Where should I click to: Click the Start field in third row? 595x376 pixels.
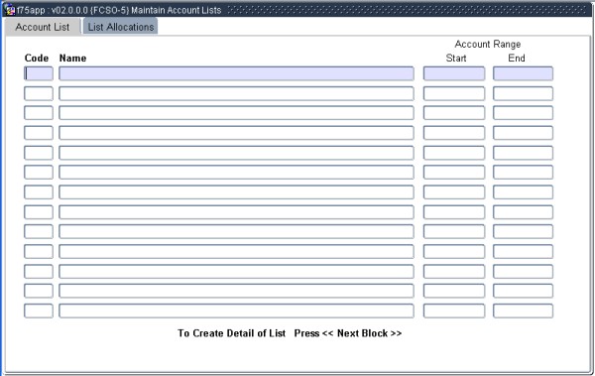[x=454, y=113]
